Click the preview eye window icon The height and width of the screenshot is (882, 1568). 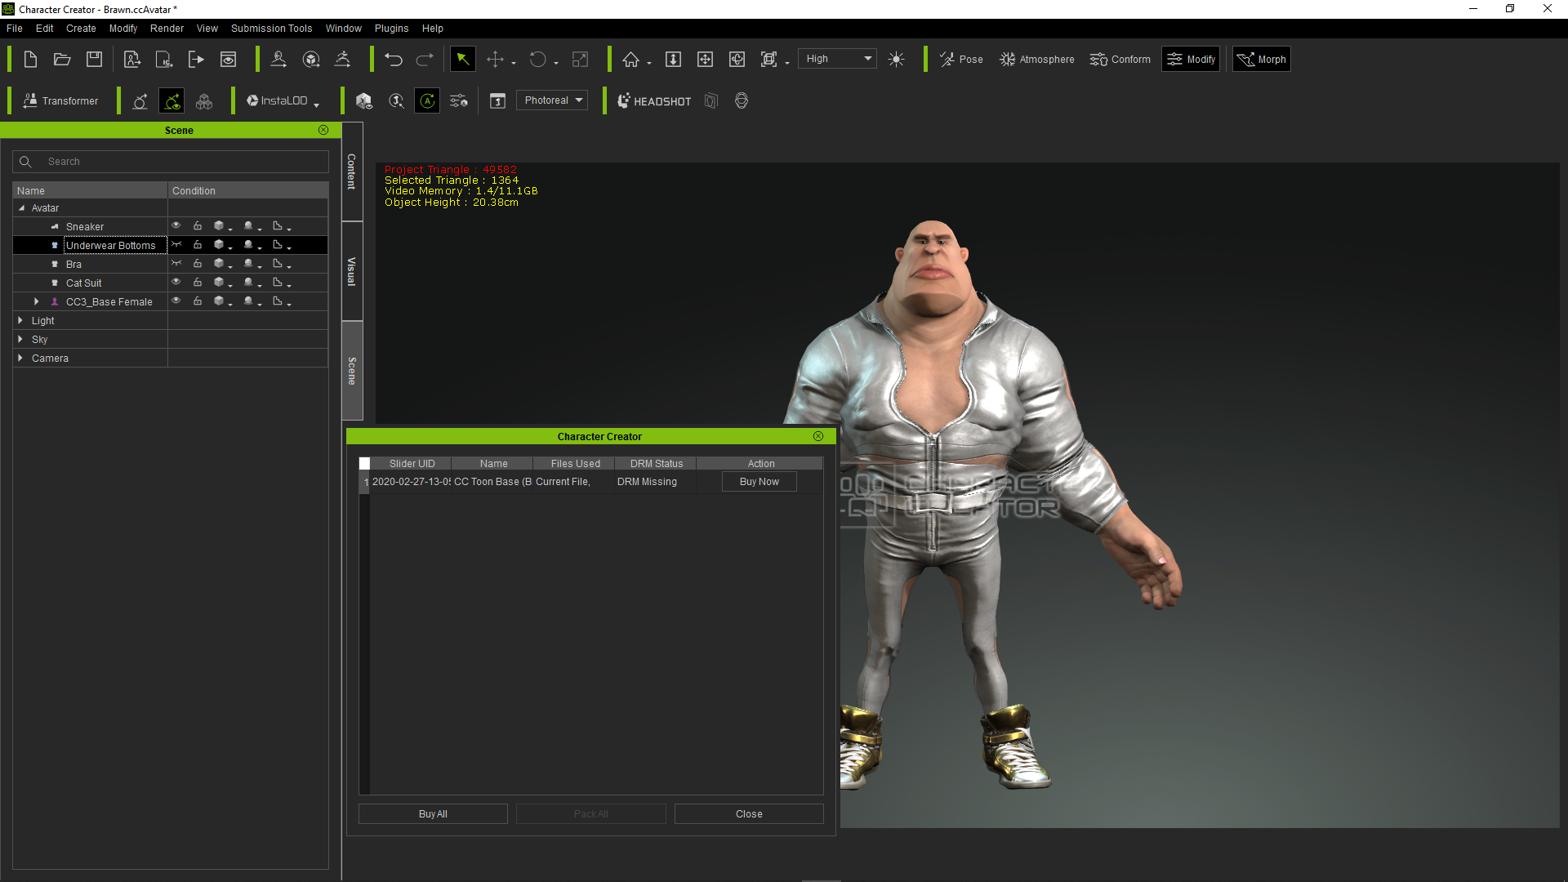[229, 60]
